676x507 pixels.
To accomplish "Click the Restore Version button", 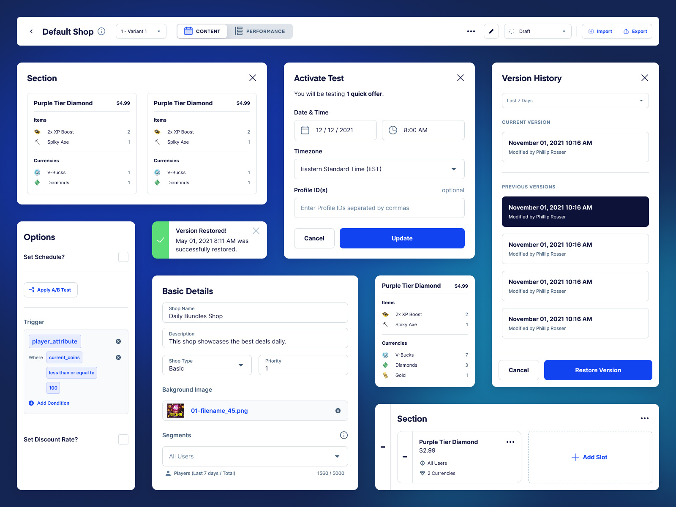I will pyautogui.click(x=598, y=370).
